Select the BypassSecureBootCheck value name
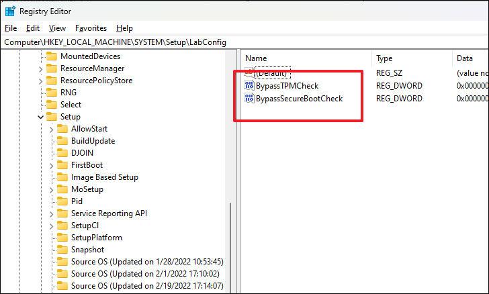Viewport: 489px width, 294px height. coord(300,99)
